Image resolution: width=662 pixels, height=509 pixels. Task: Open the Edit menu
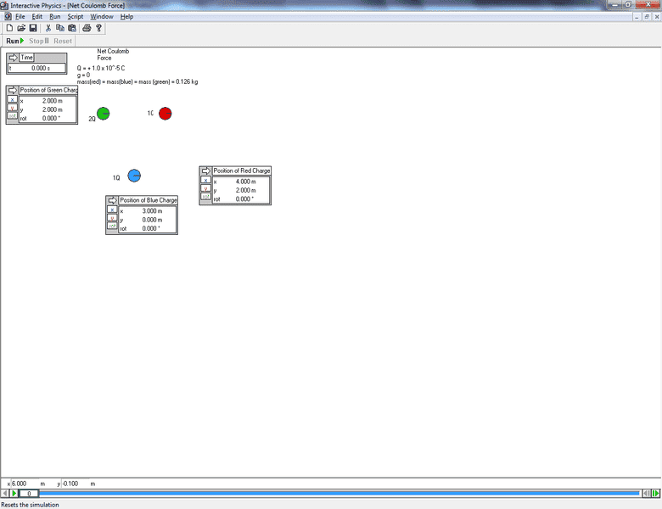pyautogui.click(x=37, y=16)
